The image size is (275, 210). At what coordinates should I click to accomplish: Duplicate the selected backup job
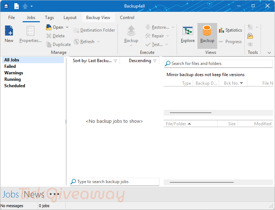click(59, 45)
